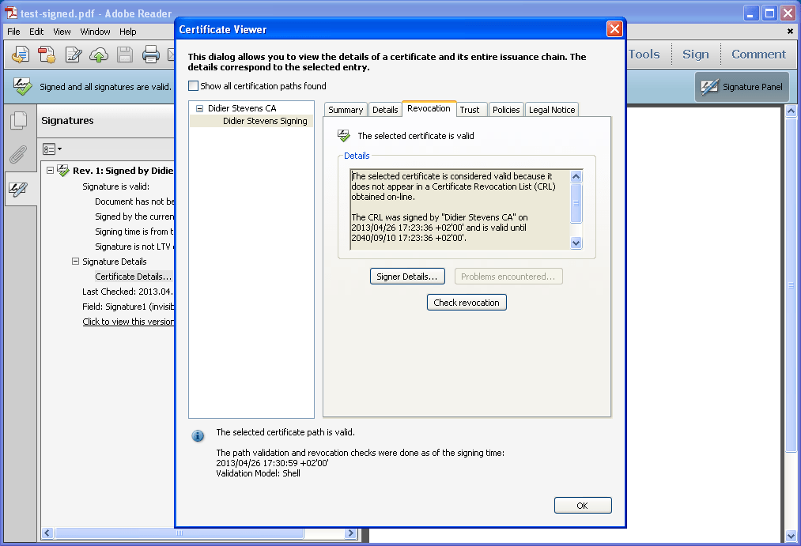Click the Signer Details button
This screenshot has height=546, width=801.
(407, 277)
